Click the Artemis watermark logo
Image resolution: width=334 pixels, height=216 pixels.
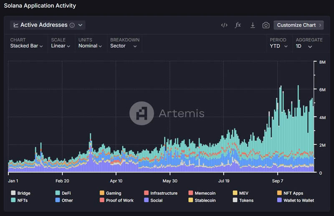142,113
